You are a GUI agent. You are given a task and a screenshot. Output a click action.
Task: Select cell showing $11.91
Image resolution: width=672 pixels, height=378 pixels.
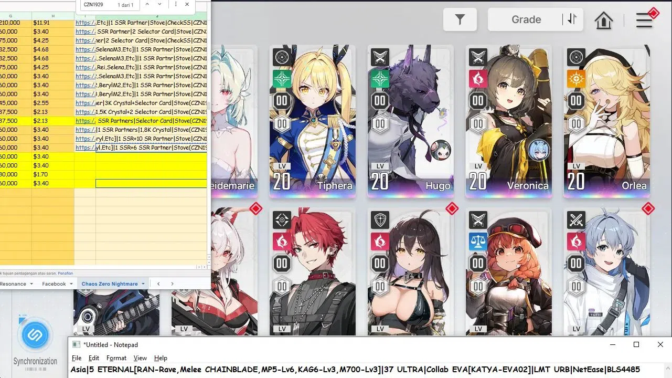[x=53, y=23]
